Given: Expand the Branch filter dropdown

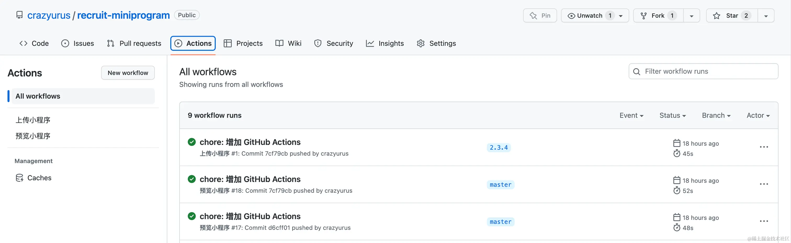Looking at the screenshot, I should 716,116.
